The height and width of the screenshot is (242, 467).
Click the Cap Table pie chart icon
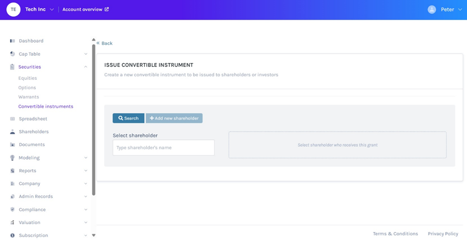(x=12, y=54)
